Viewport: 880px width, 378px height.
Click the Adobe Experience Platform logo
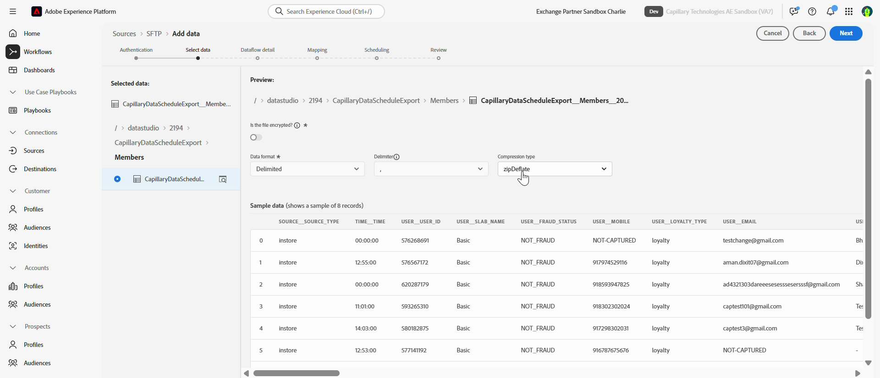pyautogui.click(x=37, y=11)
